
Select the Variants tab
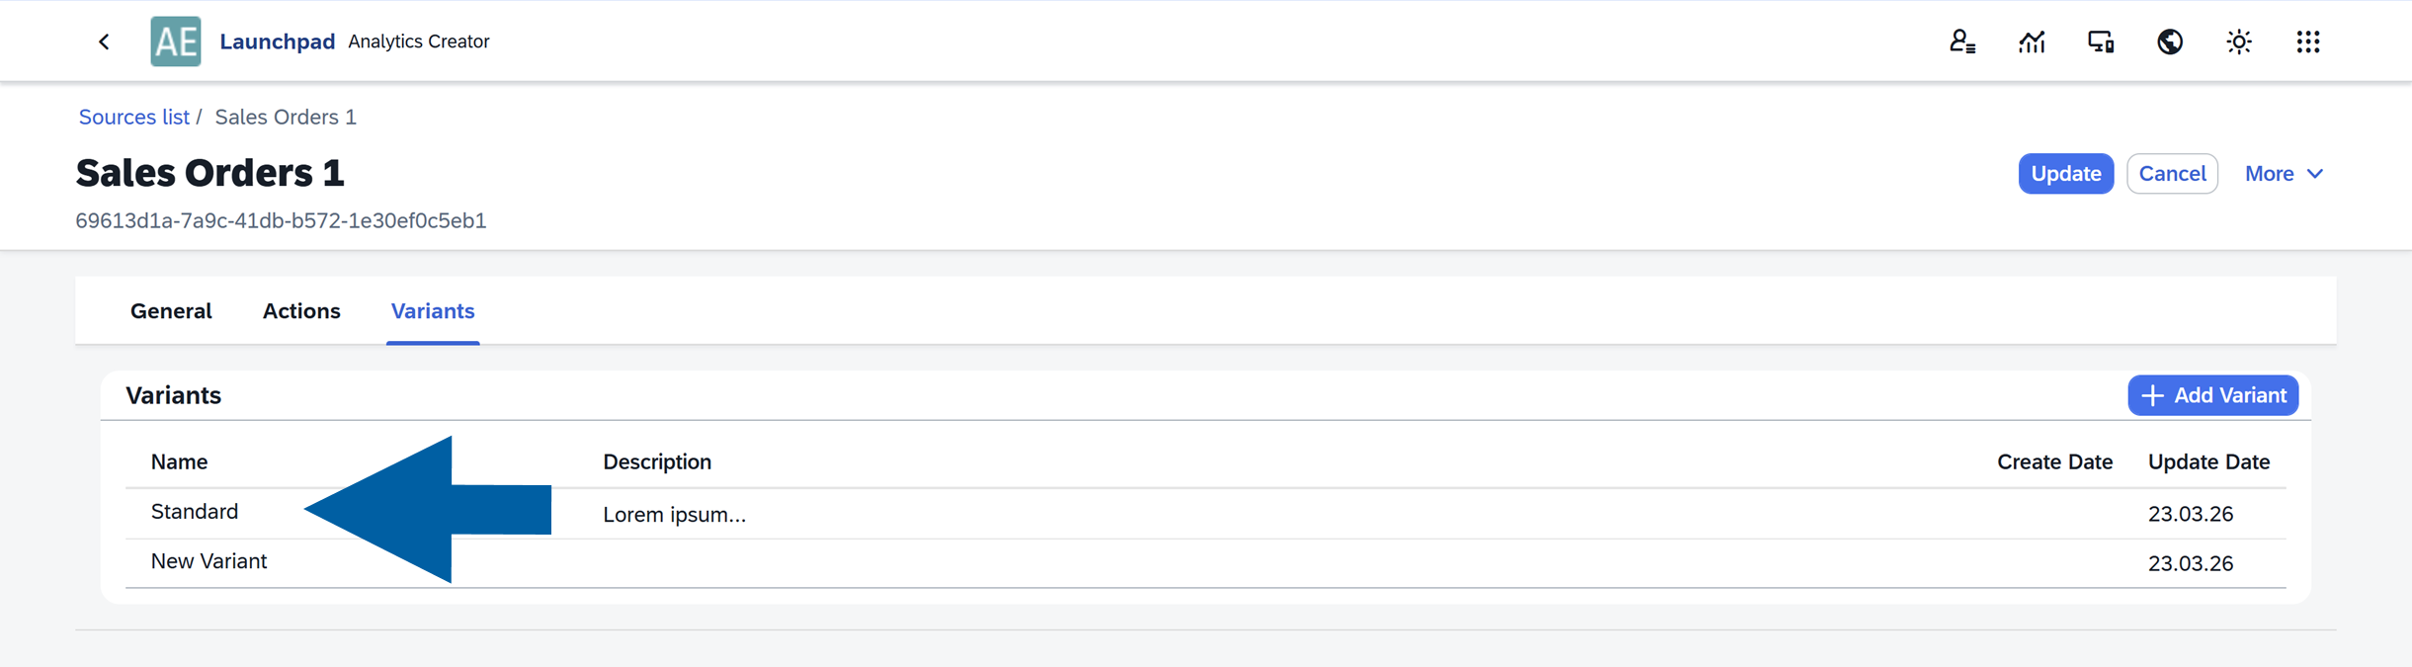pos(433,311)
